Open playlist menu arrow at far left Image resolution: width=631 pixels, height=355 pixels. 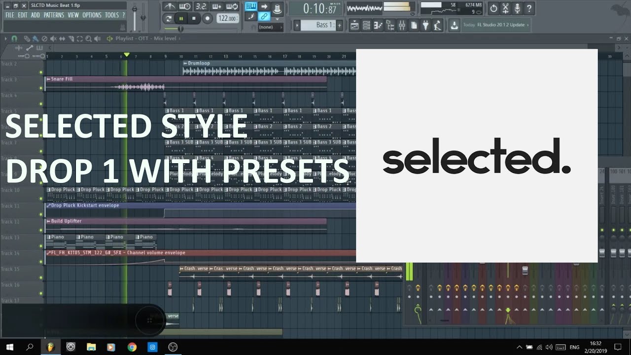point(5,38)
